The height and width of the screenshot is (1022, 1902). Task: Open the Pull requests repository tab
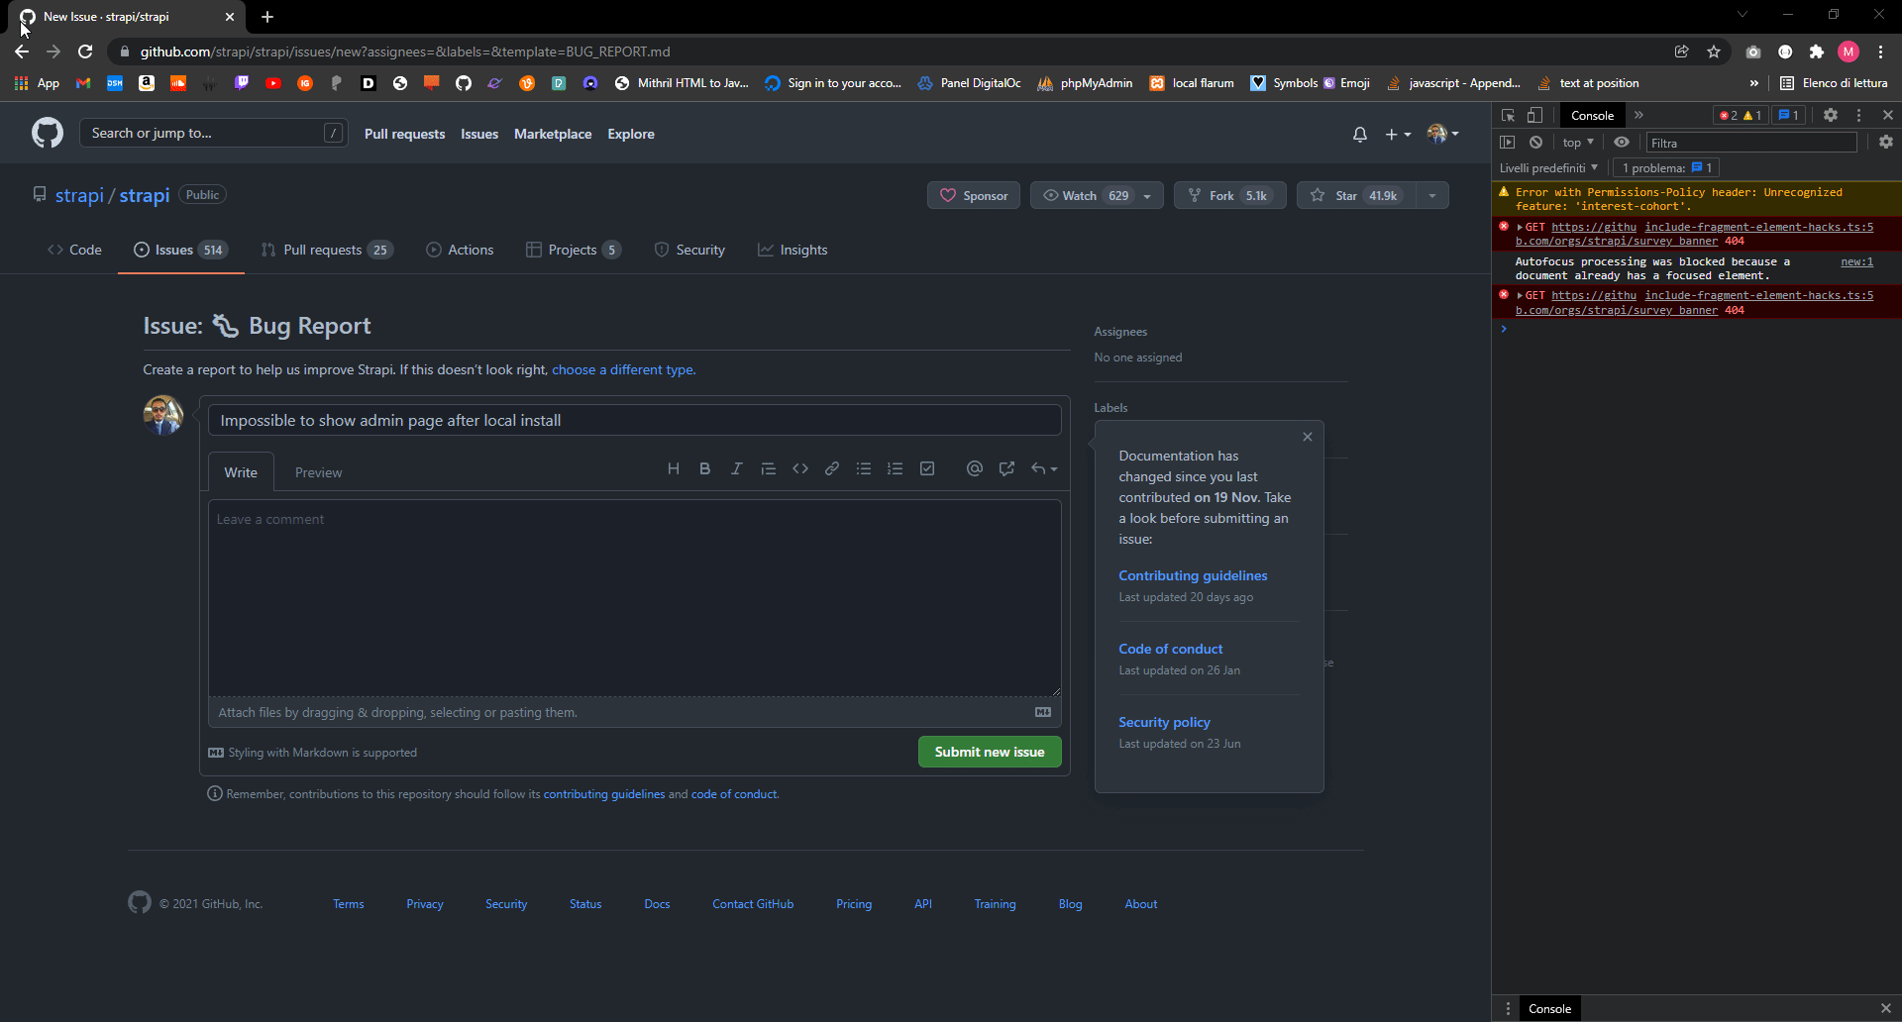point(327,250)
